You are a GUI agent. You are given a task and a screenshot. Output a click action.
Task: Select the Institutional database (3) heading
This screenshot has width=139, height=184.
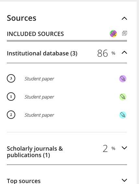(42, 53)
